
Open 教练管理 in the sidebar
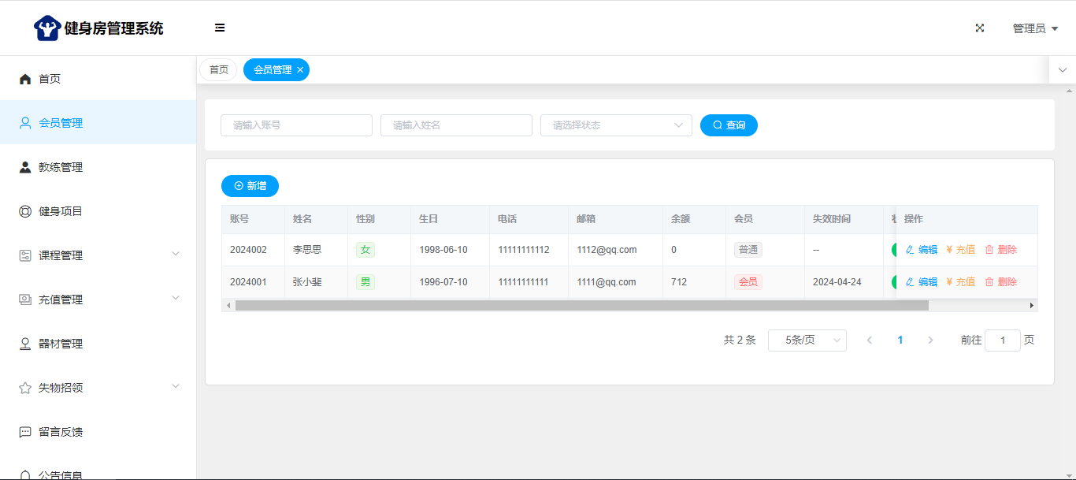coord(61,167)
